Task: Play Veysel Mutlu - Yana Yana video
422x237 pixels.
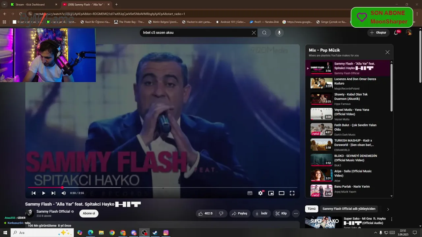Action: [x=349, y=114]
